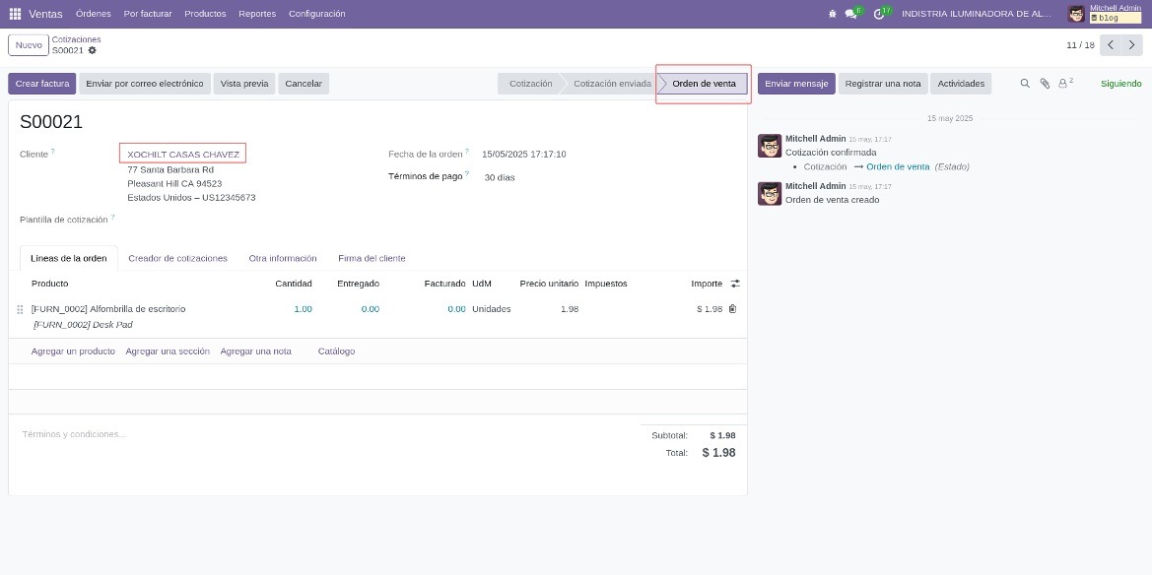Go to next record arrow
1152x575 pixels.
pyautogui.click(x=1132, y=45)
